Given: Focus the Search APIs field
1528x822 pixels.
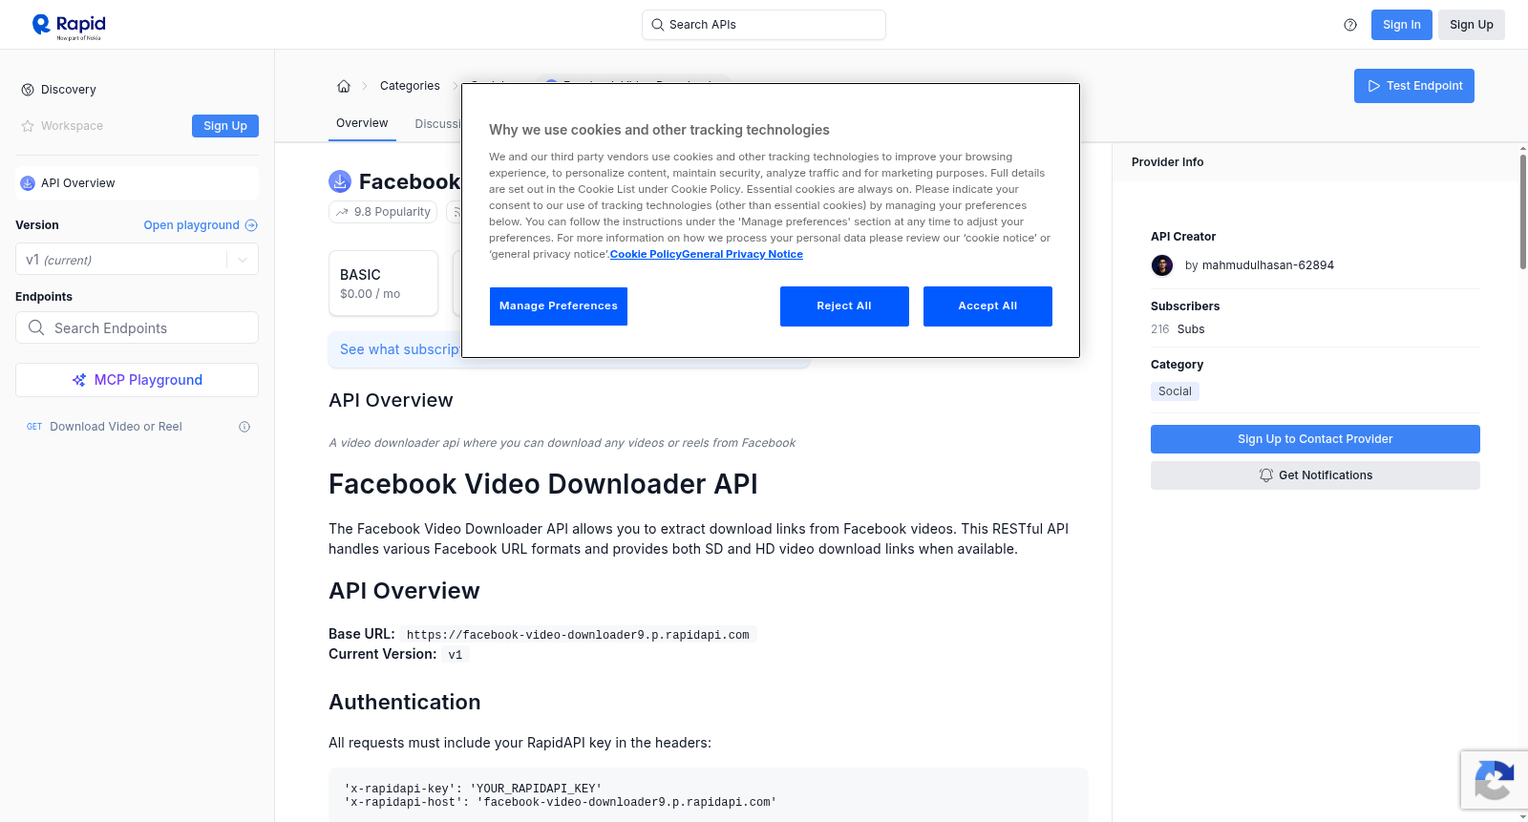Looking at the screenshot, I should (764, 25).
